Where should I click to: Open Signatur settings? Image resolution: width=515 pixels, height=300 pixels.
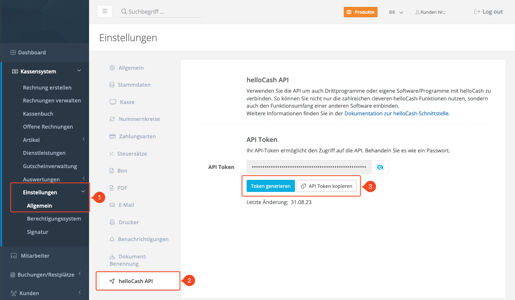pyautogui.click(x=37, y=232)
